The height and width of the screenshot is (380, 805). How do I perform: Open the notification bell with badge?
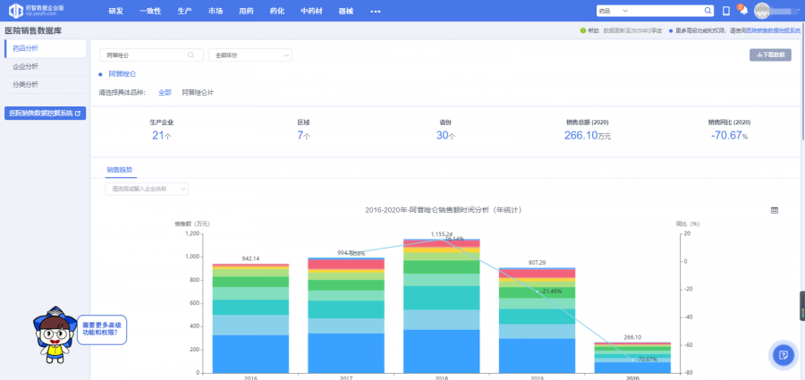742,11
